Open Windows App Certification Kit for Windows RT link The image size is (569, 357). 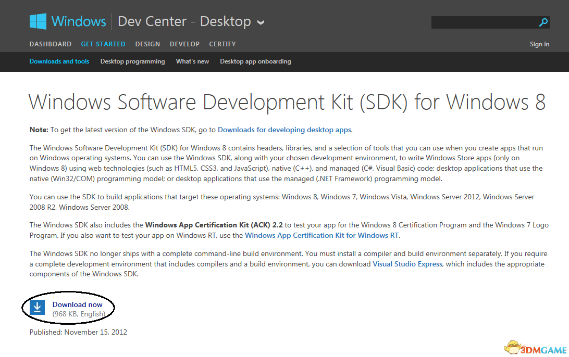pos(322,235)
